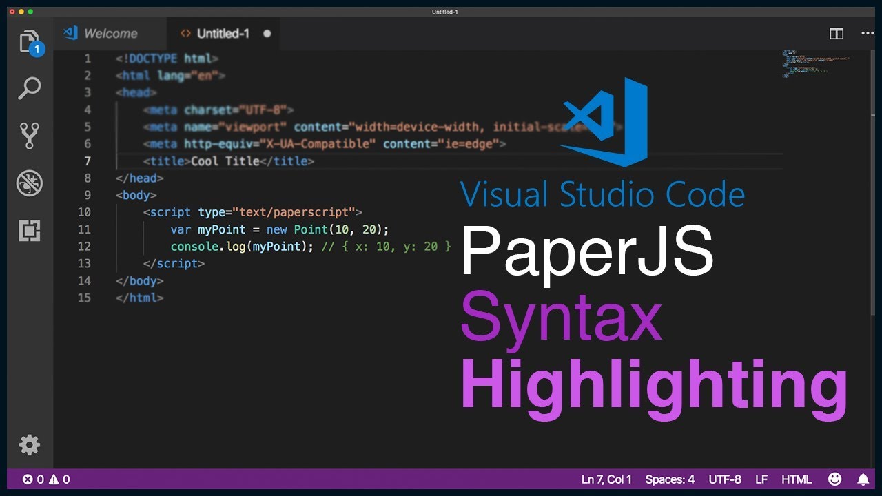
Task: Split the editor layout
Action: 837,34
